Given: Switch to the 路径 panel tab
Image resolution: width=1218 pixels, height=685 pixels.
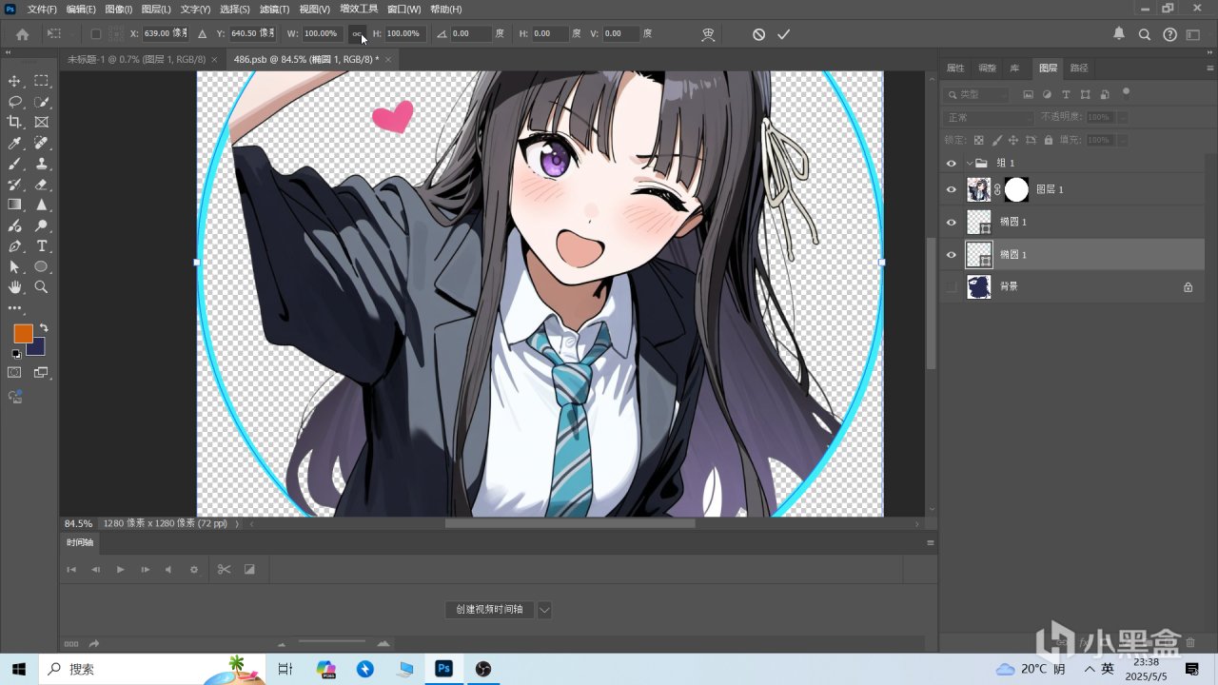Looking at the screenshot, I should pyautogui.click(x=1079, y=68).
